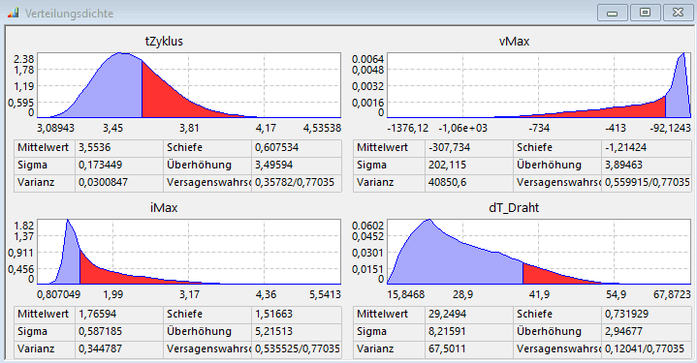The width and height of the screenshot is (697, 363).
Task: Click tZyklus axis maximum label 4,53538
Action: coord(322,128)
